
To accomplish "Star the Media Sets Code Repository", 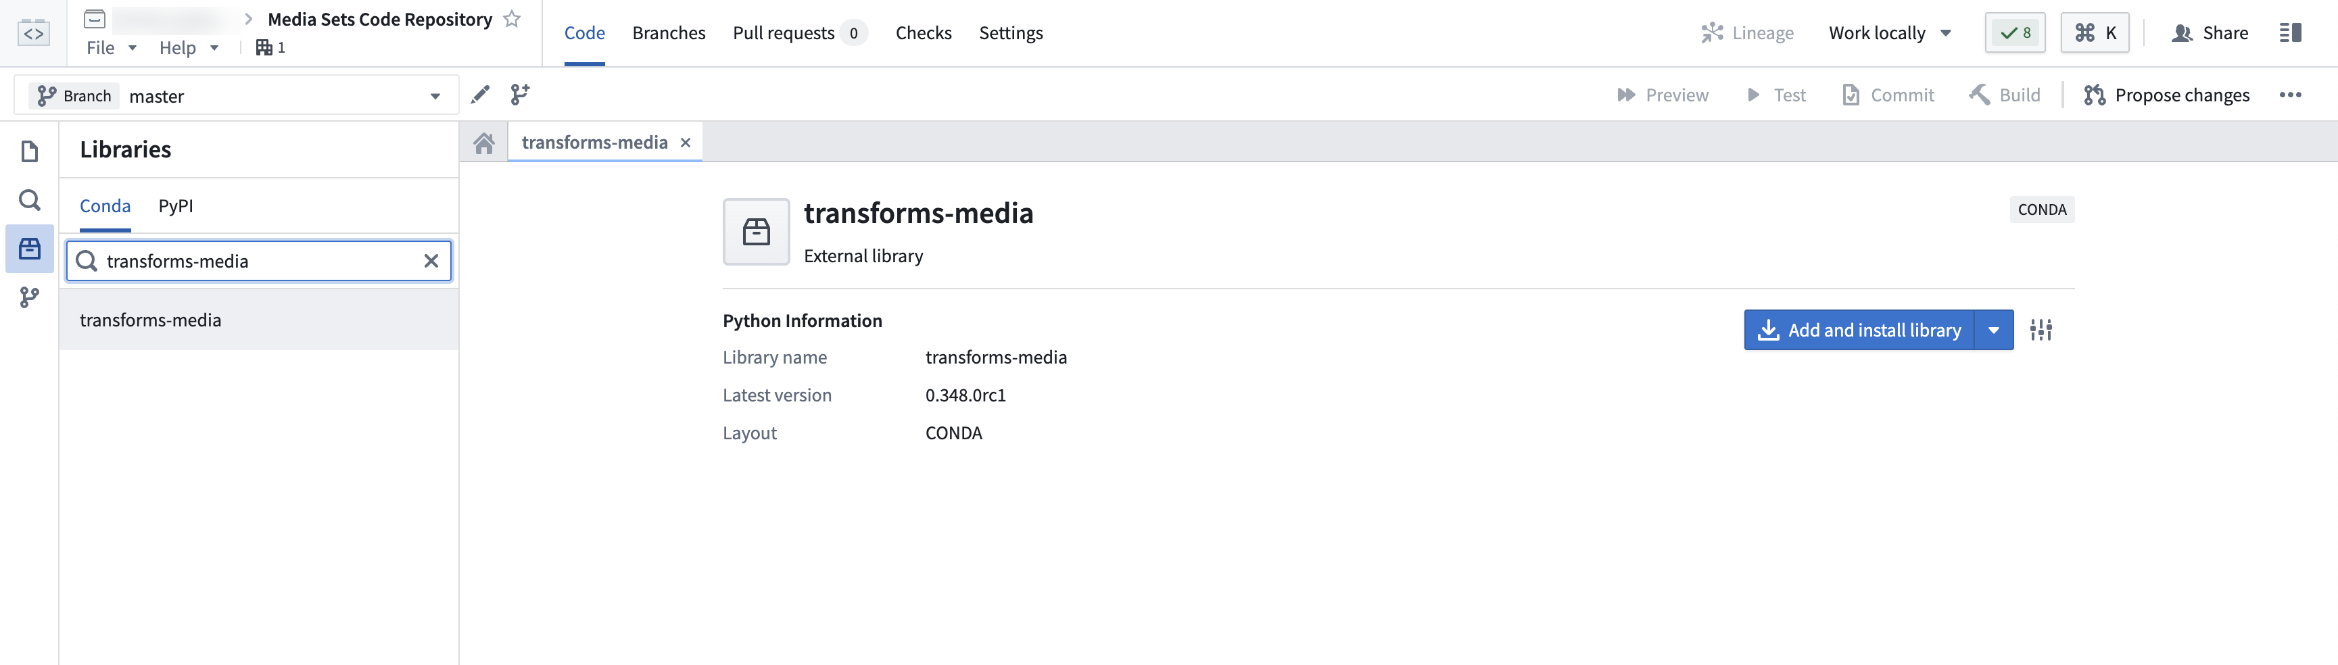I will coord(512,19).
